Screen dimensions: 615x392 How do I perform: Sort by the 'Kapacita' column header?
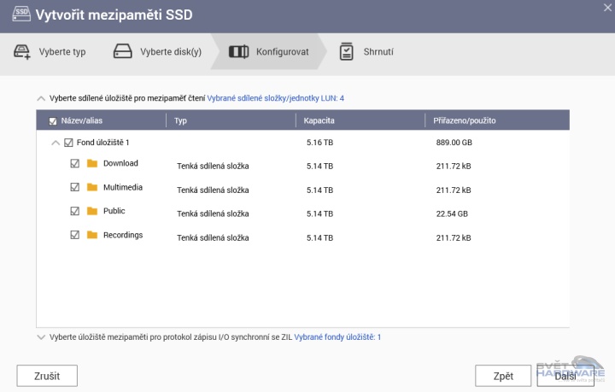click(x=318, y=121)
